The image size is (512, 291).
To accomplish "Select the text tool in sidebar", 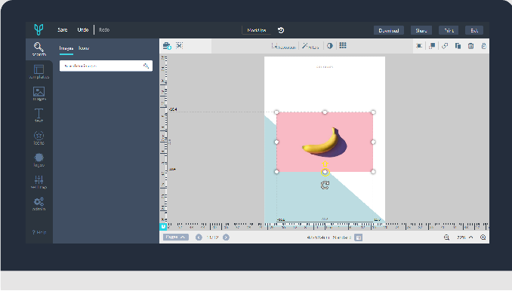I will pos(39,115).
